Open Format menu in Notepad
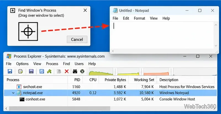 point(140,18)
